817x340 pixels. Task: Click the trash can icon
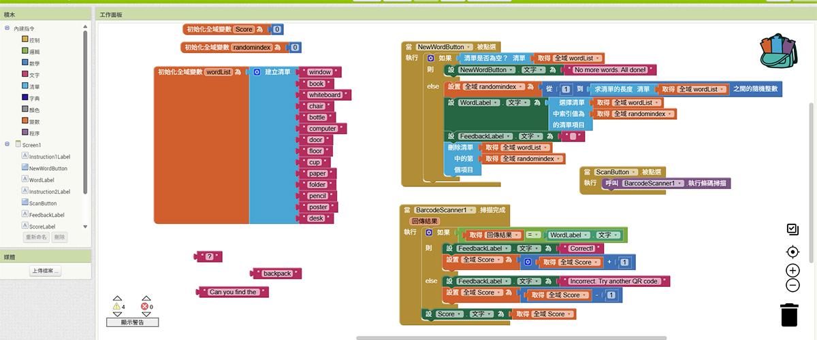tap(789, 315)
